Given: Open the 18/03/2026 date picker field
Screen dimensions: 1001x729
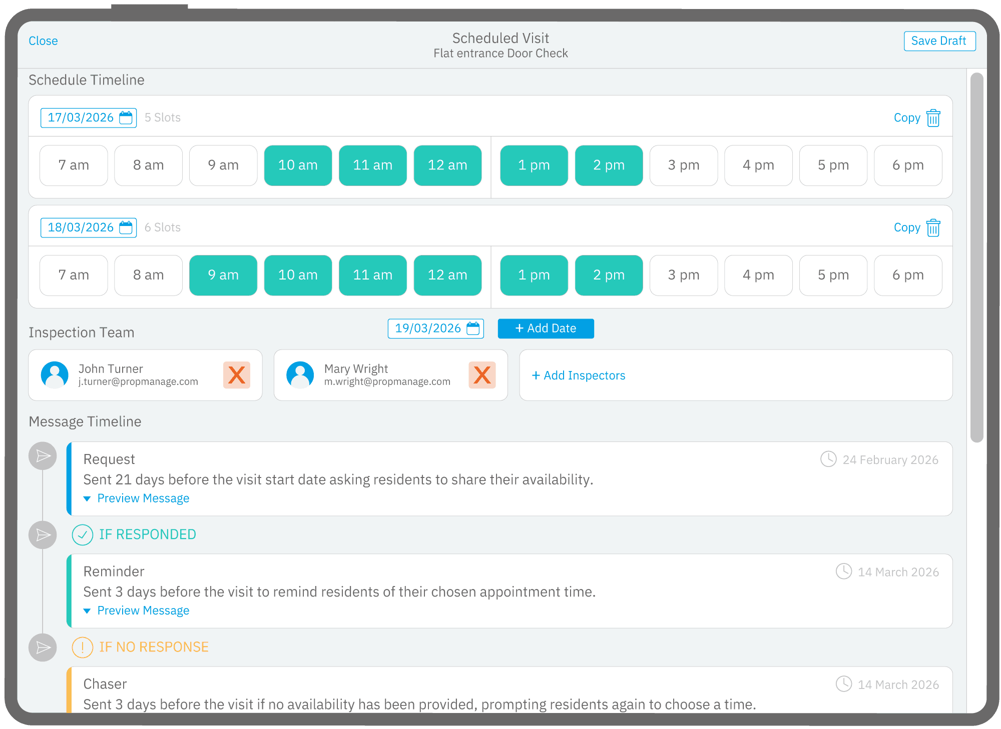Looking at the screenshot, I should [81, 228].
